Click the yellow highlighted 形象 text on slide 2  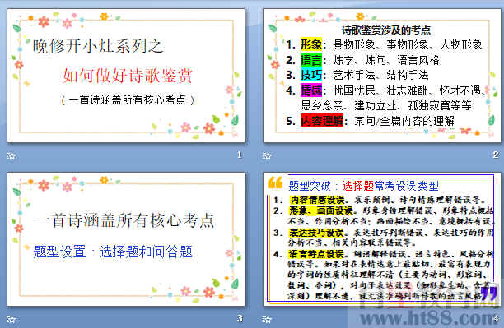point(310,44)
